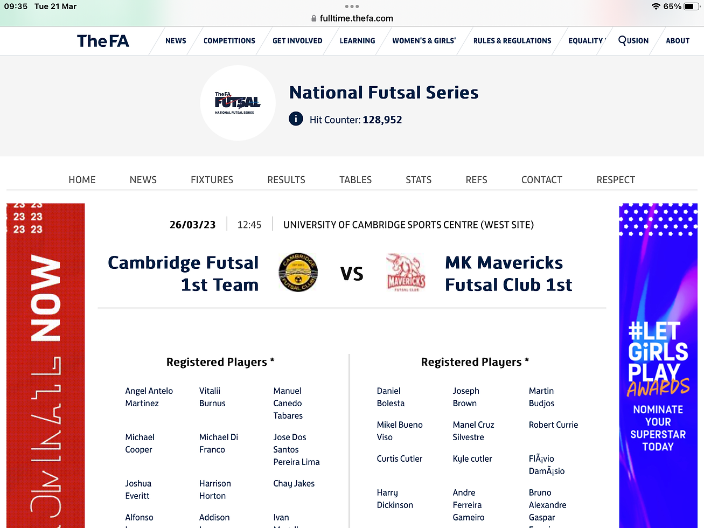Tap the three-dot multitasking icon at the top
Viewport: 704px width, 528px height.
352,6
